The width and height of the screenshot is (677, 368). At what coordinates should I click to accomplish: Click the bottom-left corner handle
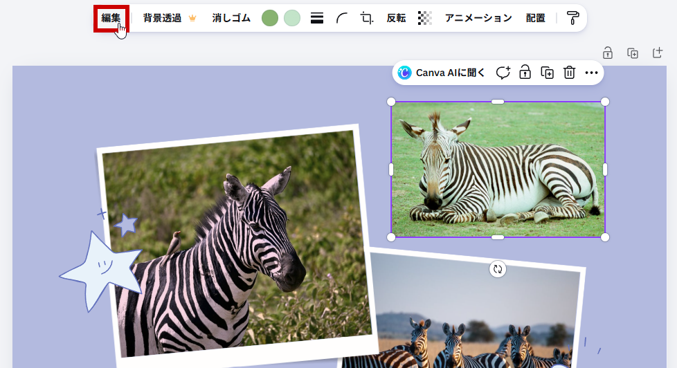[x=391, y=237]
